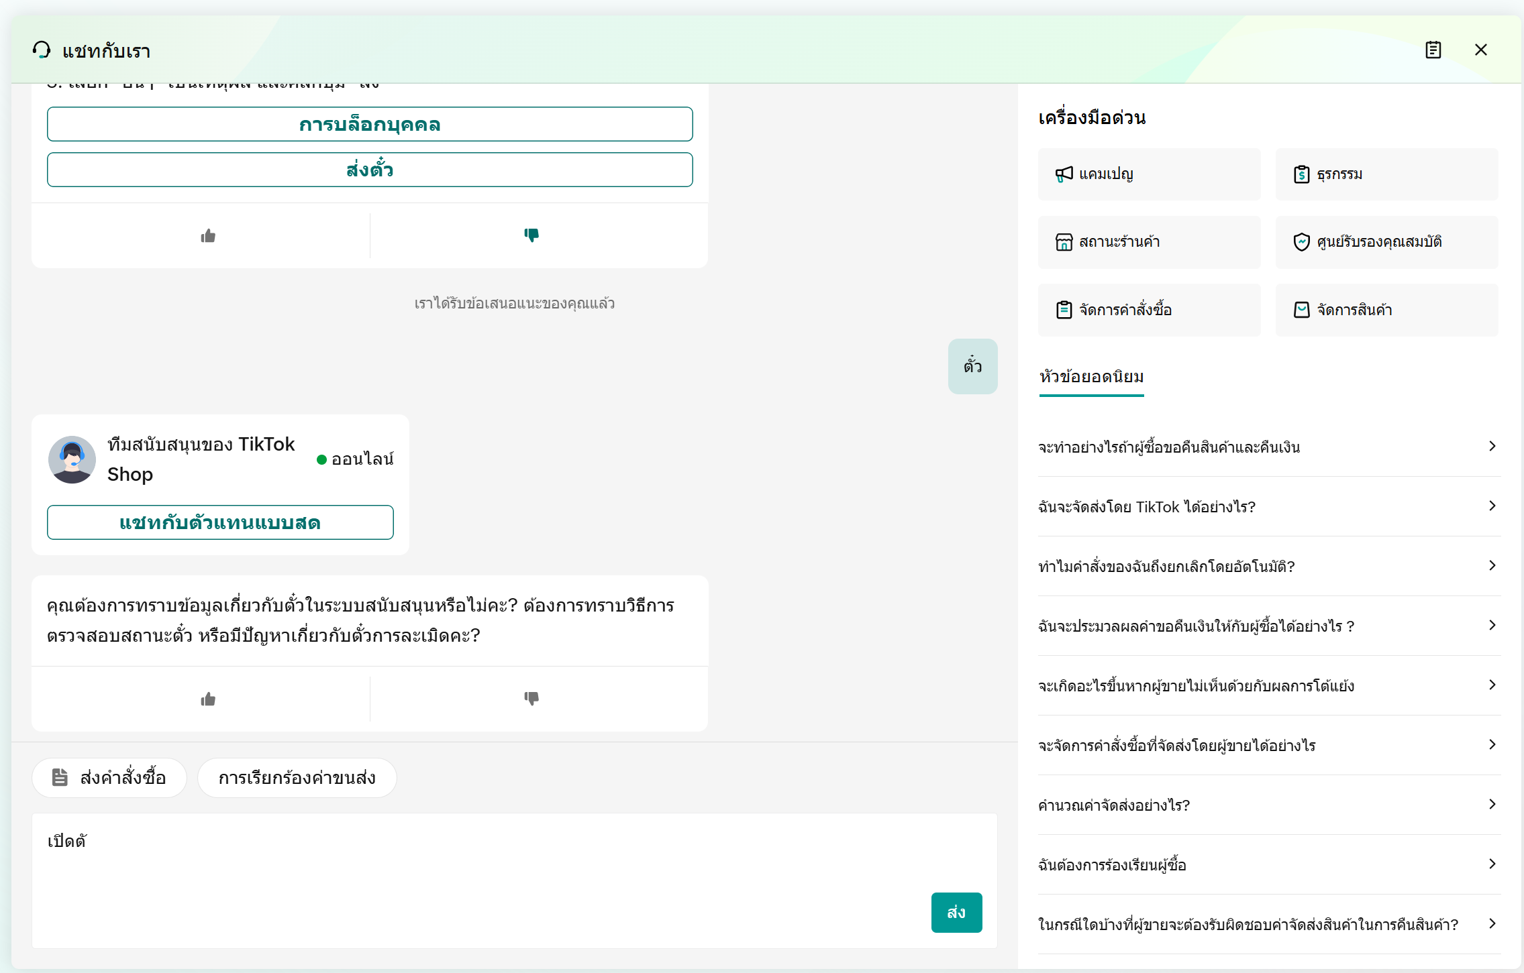Click the แคมเปญ megaphone quick tool

point(1148,174)
